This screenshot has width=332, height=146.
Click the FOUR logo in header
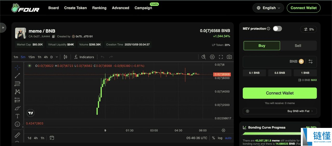click(x=25, y=8)
